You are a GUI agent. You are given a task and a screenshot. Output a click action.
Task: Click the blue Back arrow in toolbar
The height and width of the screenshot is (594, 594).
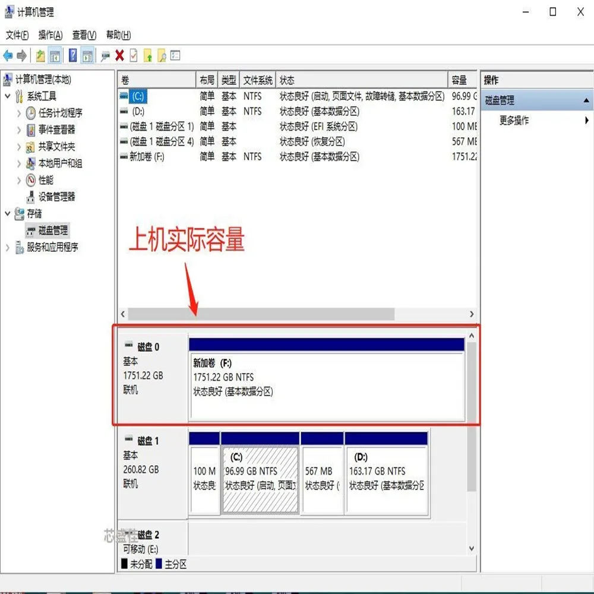click(8, 56)
